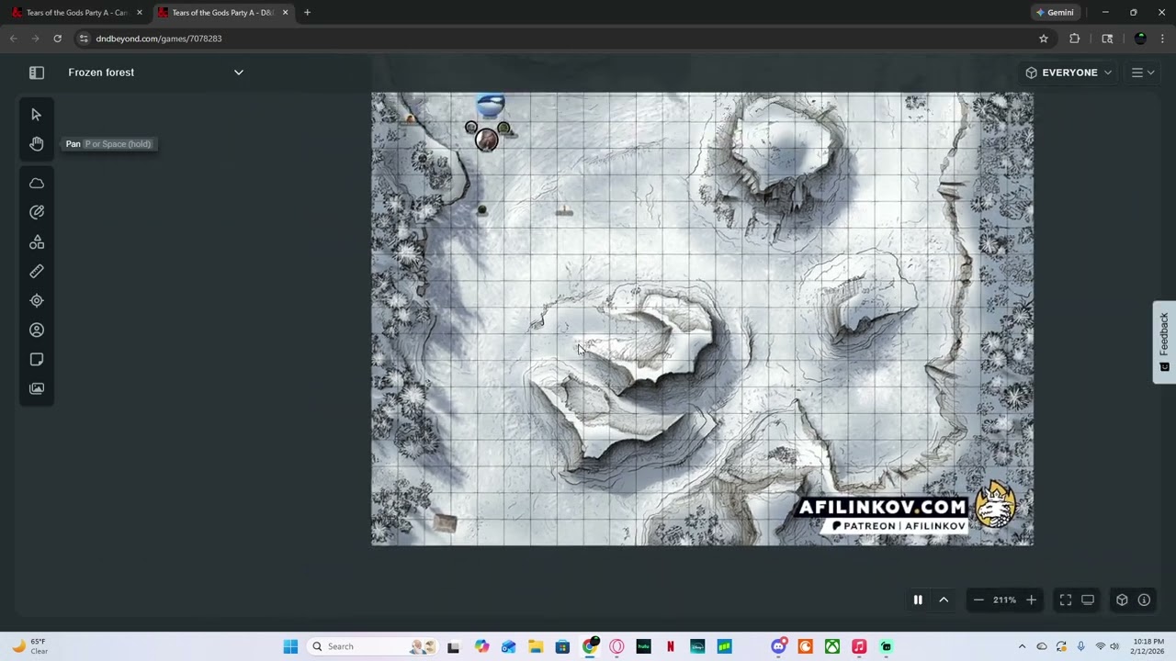Zoom out with the minus button

click(x=978, y=600)
